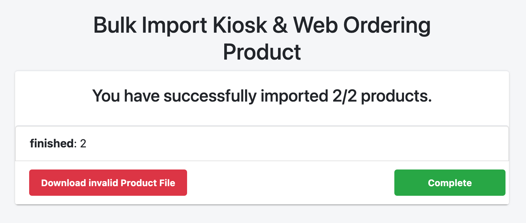Click 'Kiosk' in the page title
This screenshot has width=526, height=223.
point(240,25)
